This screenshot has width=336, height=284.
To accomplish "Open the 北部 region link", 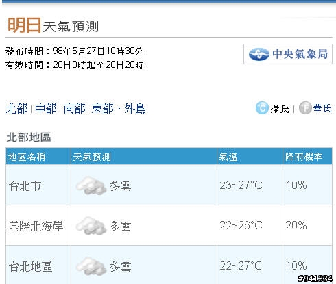I will (16, 109).
